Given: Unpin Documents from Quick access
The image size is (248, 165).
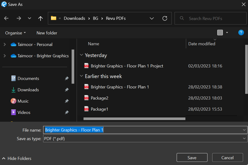Looking at the screenshot, I should click(x=67, y=78).
